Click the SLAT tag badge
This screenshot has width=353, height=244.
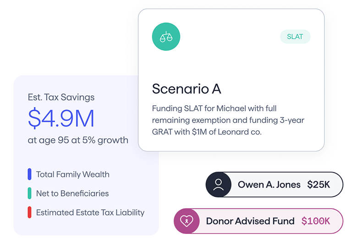point(295,37)
